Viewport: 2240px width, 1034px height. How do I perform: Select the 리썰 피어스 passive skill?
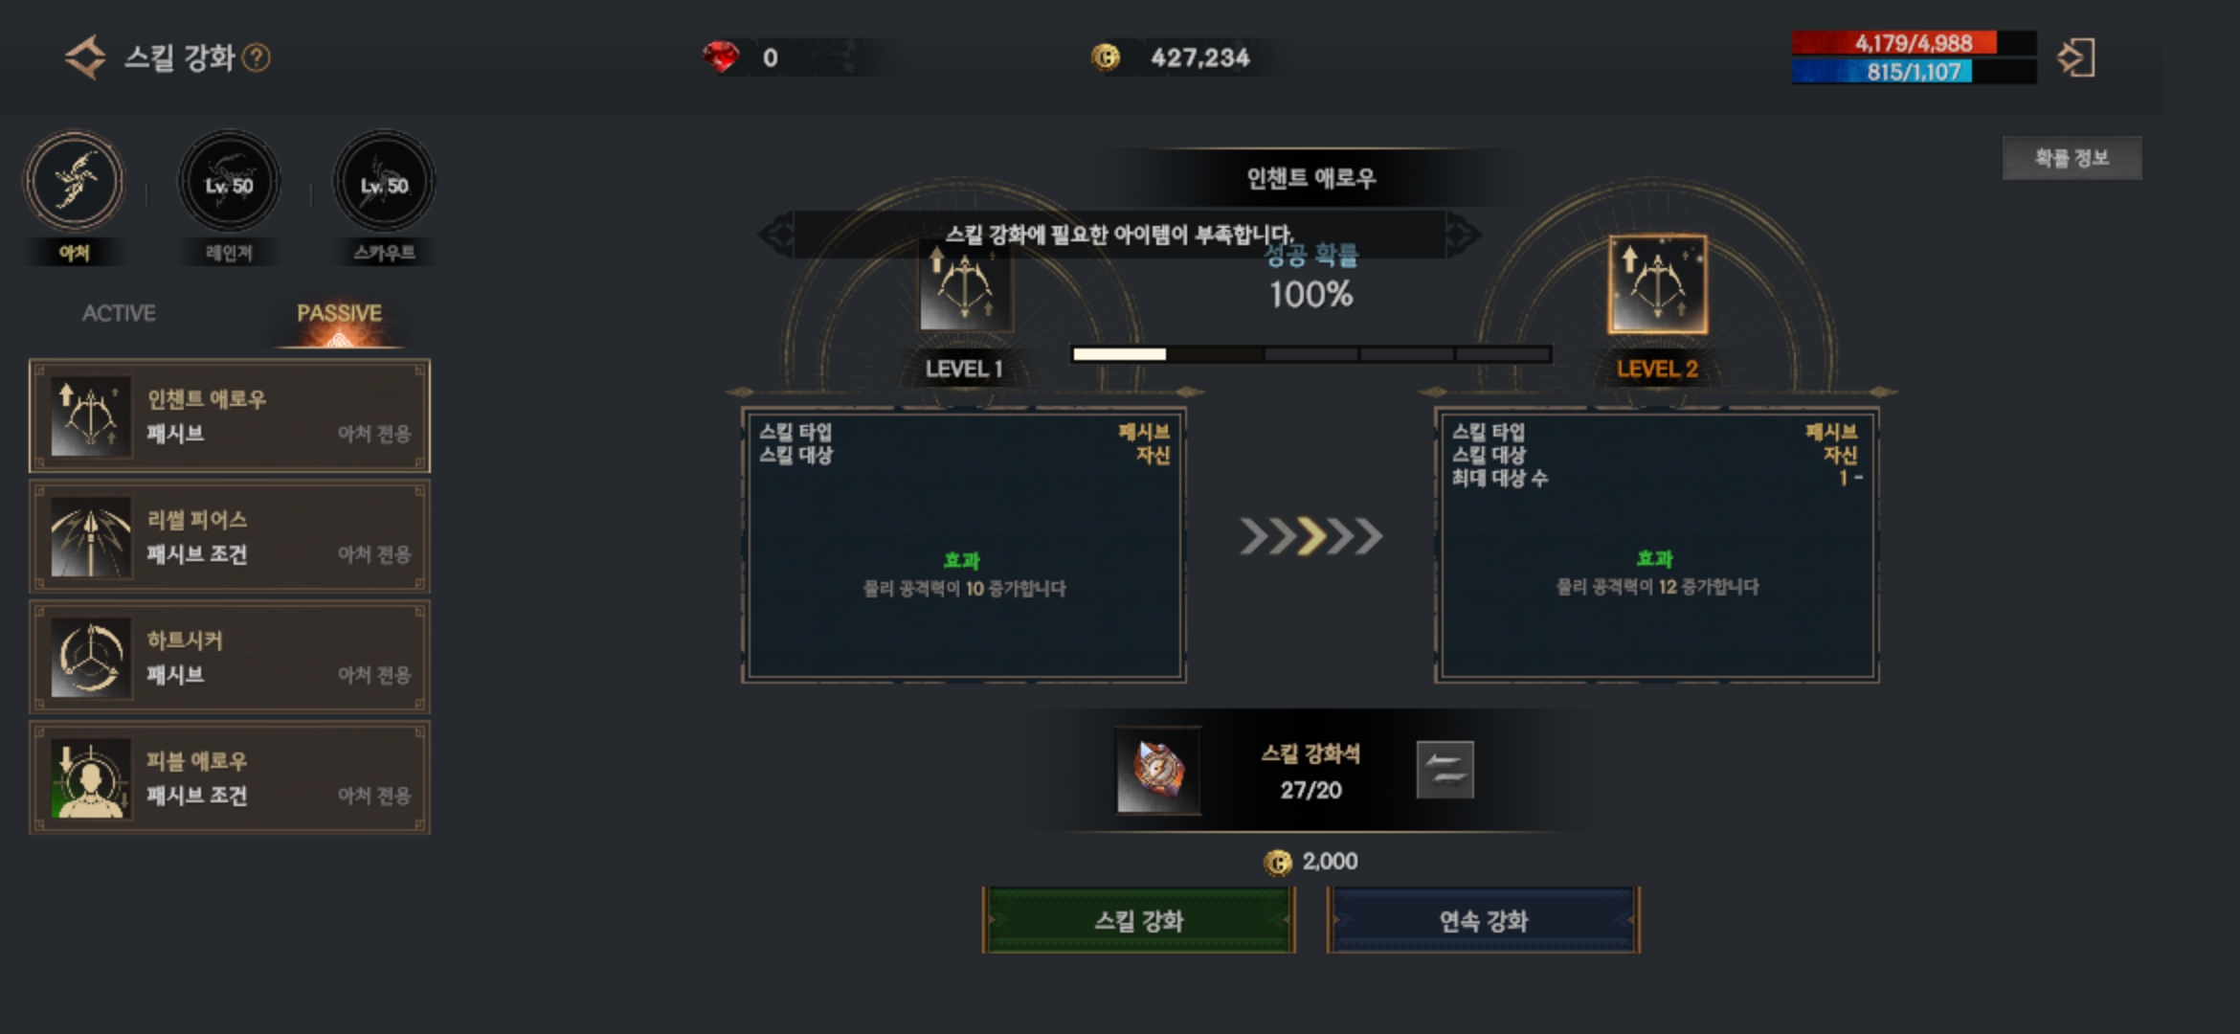[230, 537]
